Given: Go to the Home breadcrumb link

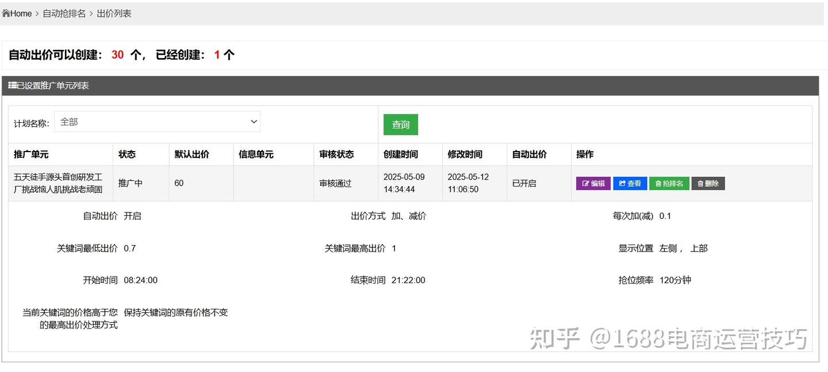Looking at the screenshot, I should click(x=21, y=13).
